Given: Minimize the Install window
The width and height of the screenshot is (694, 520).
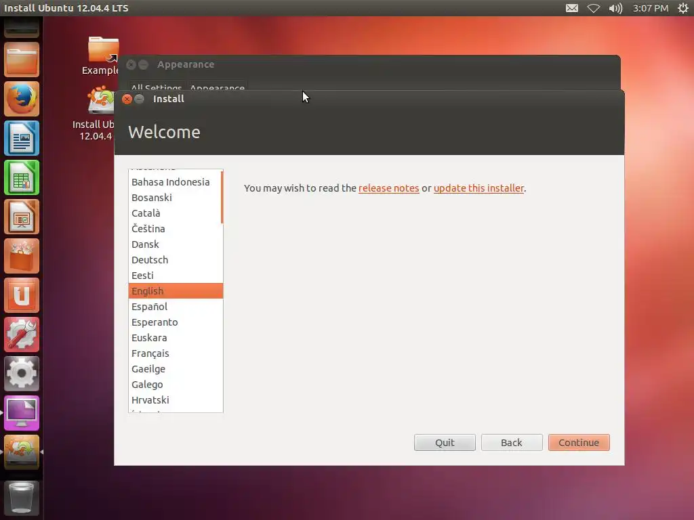Looking at the screenshot, I should 140,99.
